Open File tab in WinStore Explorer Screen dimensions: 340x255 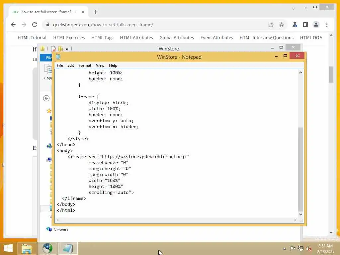(x=46, y=58)
